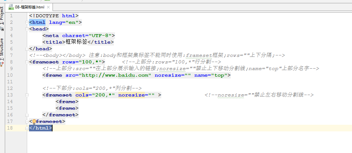This screenshot has height=153, width=352.
Task: Click the 行分割 comment on line 8
Action: click(x=172, y=62)
